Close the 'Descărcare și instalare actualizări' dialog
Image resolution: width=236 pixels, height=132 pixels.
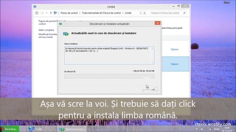click(x=157, y=23)
